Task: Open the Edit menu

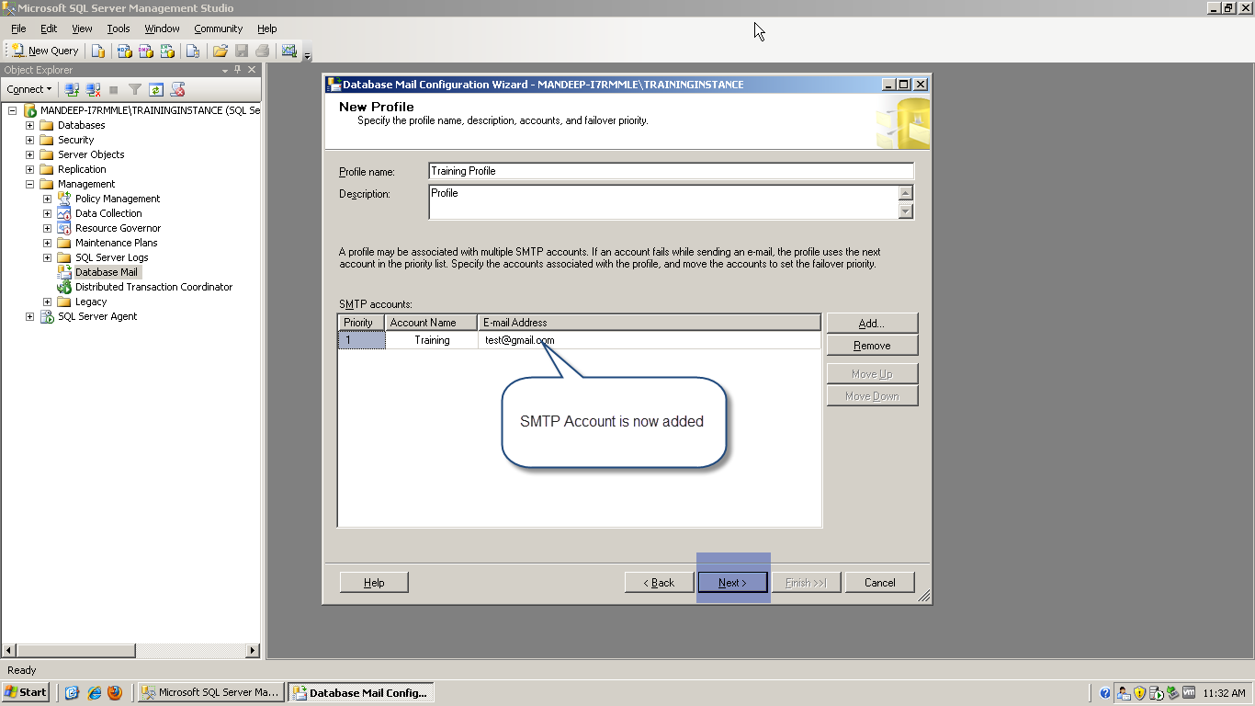Action: [x=49, y=28]
